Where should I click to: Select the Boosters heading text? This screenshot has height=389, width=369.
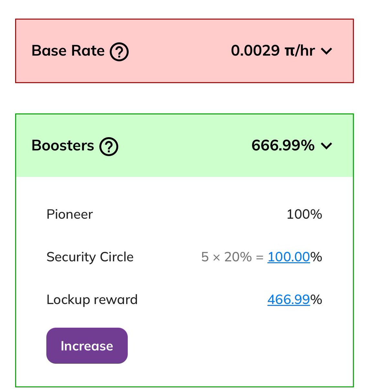click(63, 145)
